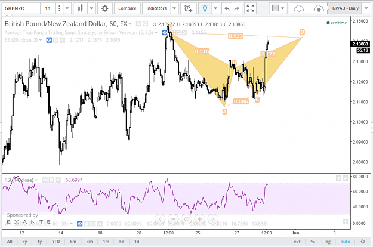
Task: Expand the RSI (14, close) dropdown
Action: 36,180
